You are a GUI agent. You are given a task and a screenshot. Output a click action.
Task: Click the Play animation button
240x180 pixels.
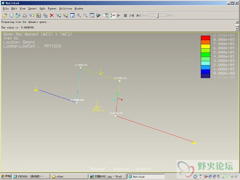click(119, 16)
